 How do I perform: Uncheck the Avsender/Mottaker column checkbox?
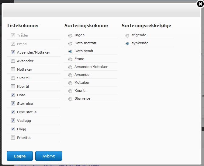click(13, 52)
